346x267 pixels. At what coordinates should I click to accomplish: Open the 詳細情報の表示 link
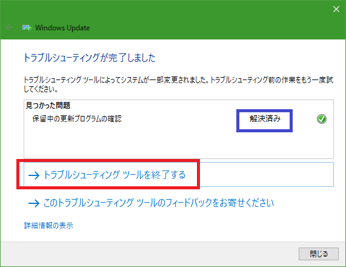(x=48, y=226)
